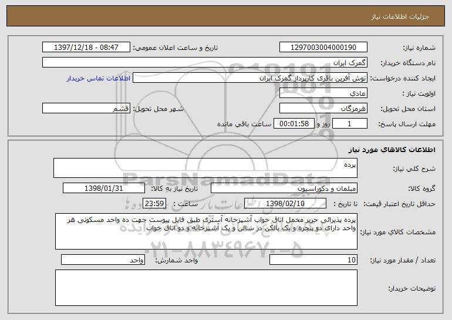Click the delivery province field هرمزگان
This screenshot has height=320, width=452.
(x=323, y=109)
